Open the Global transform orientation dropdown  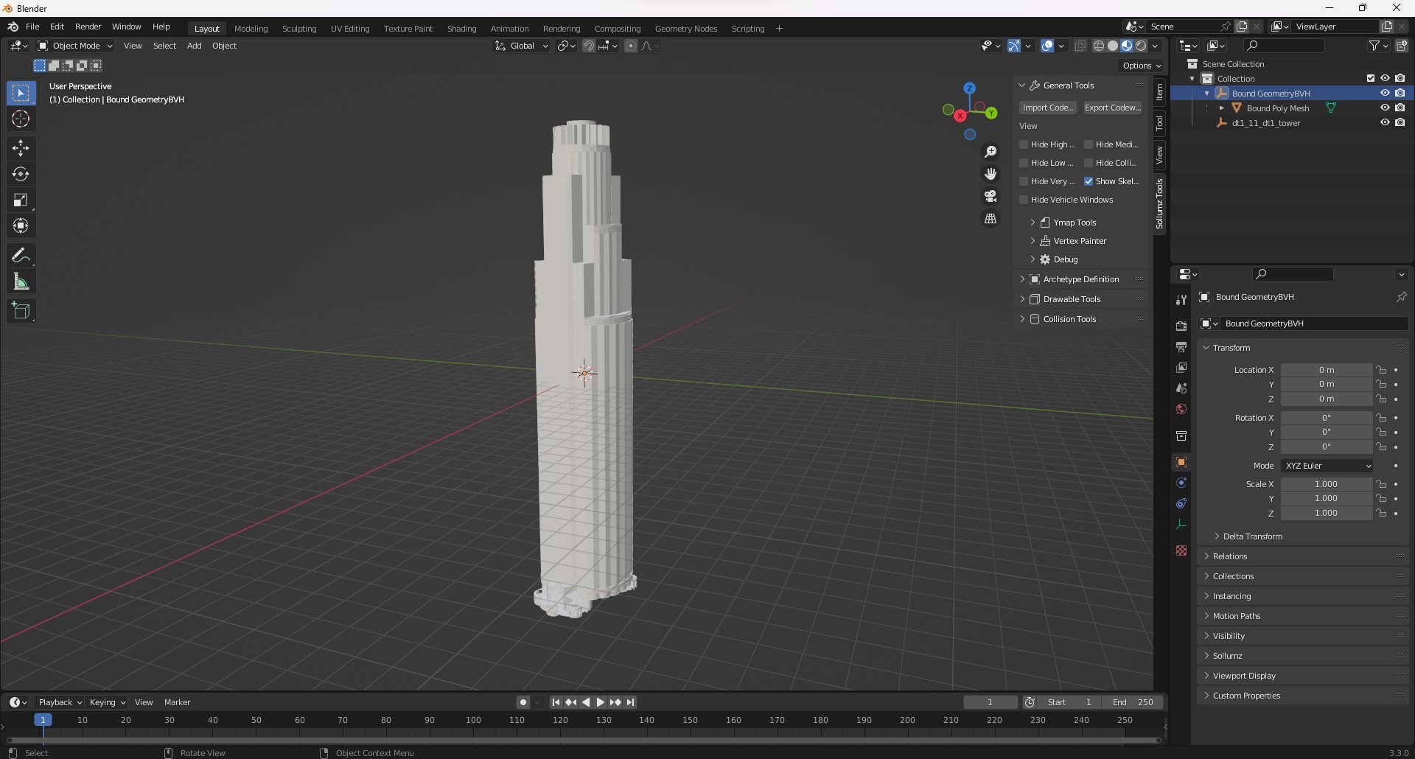pyautogui.click(x=522, y=46)
